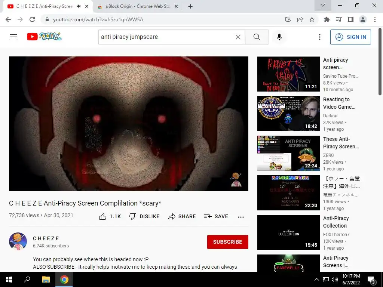The height and width of the screenshot is (287, 383).
Task: Click SHARE under the video
Action: click(x=182, y=216)
